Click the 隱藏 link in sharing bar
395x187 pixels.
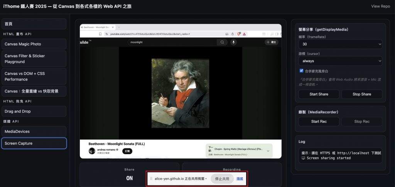coord(240,178)
